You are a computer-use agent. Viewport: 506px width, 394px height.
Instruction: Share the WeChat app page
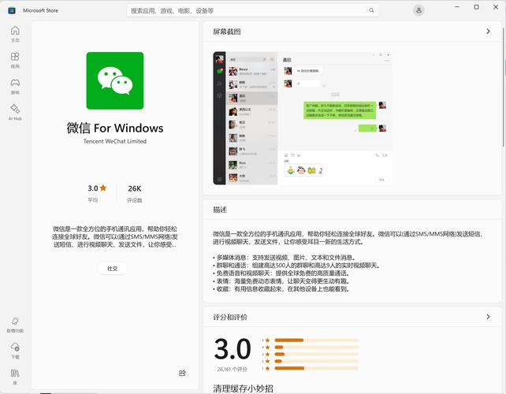(x=182, y=373)
